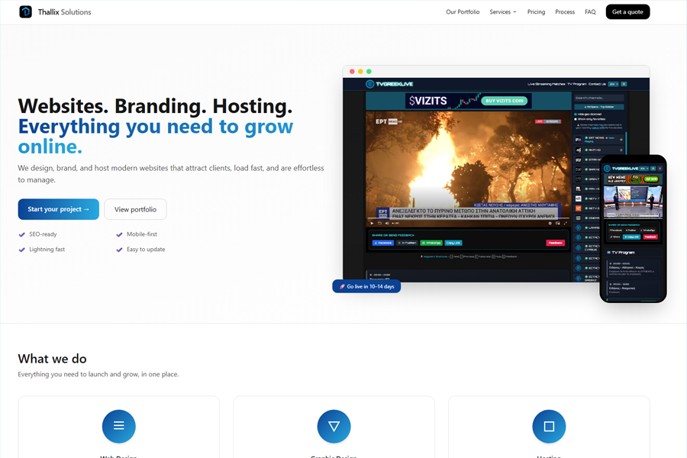
Task: Open the EN language selector in the mockup
Action: [x=614, y=84]
